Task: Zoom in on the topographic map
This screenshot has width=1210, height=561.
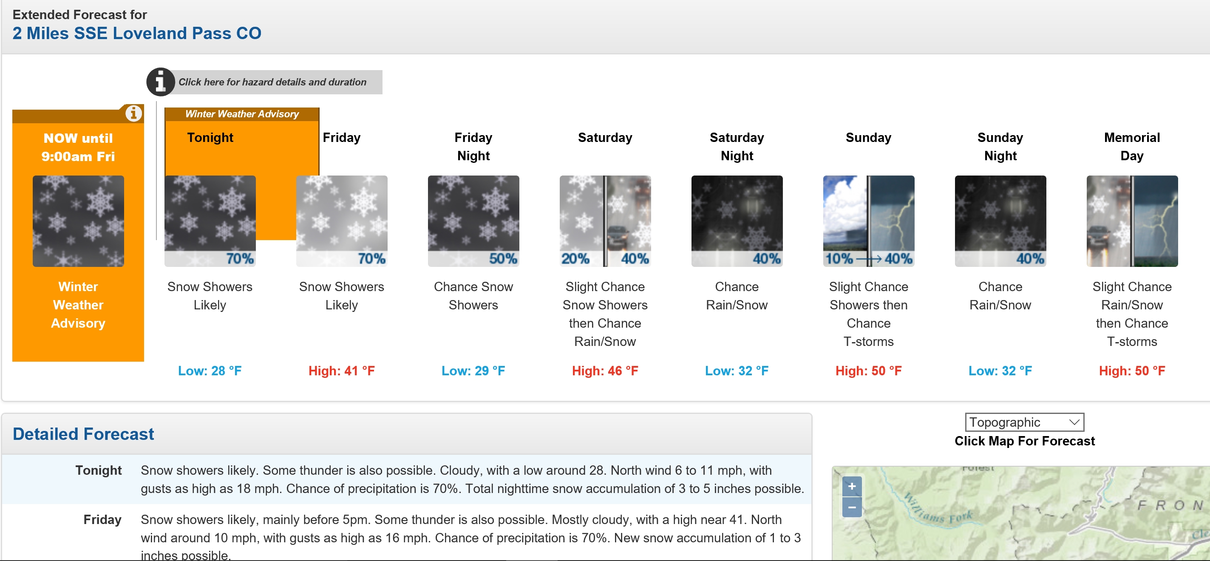Action: 852,486
